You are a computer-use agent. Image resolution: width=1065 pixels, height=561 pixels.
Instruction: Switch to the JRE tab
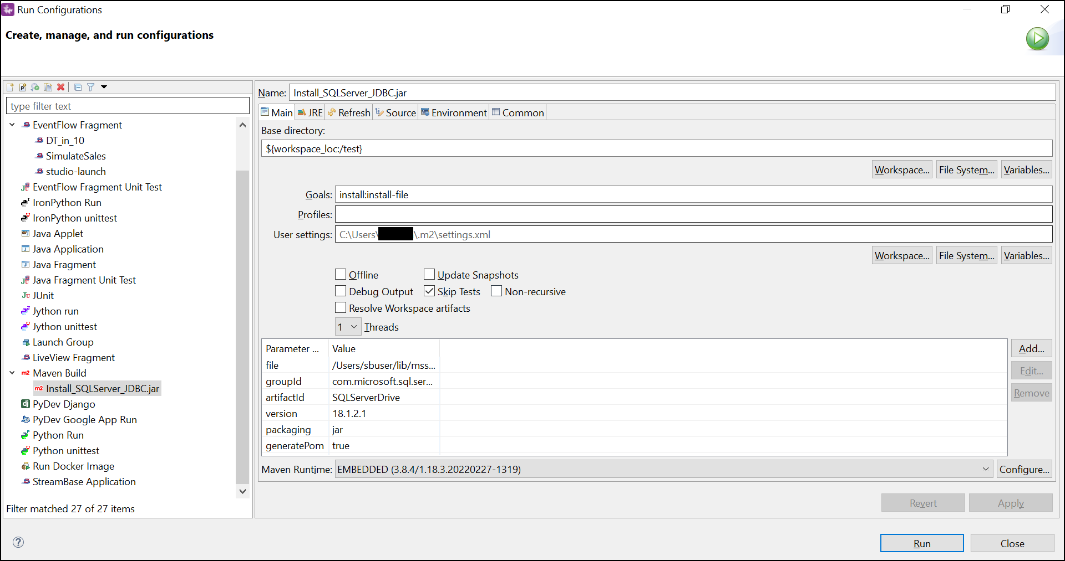[x=310, y=112]
